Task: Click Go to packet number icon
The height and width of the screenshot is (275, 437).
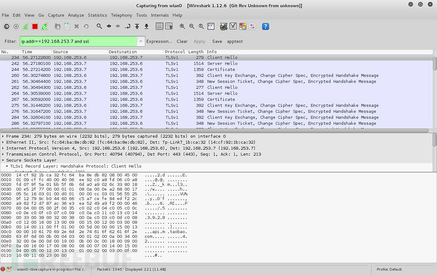Action: coord(128,27)
